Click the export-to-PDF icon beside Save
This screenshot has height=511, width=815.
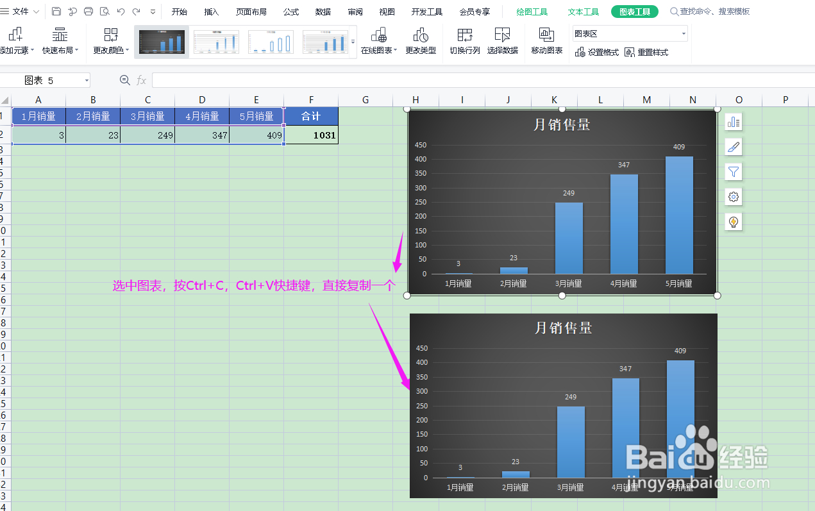click(72, 12)
